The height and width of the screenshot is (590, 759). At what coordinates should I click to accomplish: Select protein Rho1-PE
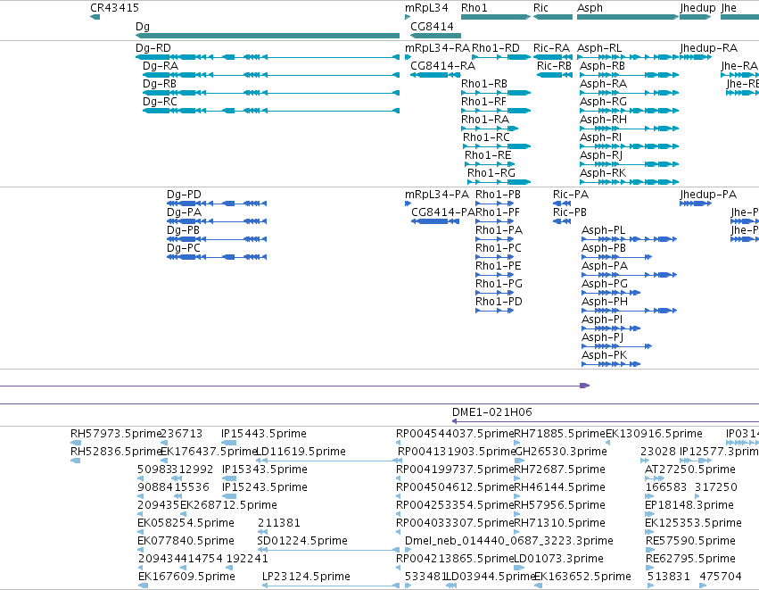click(495, 275)
